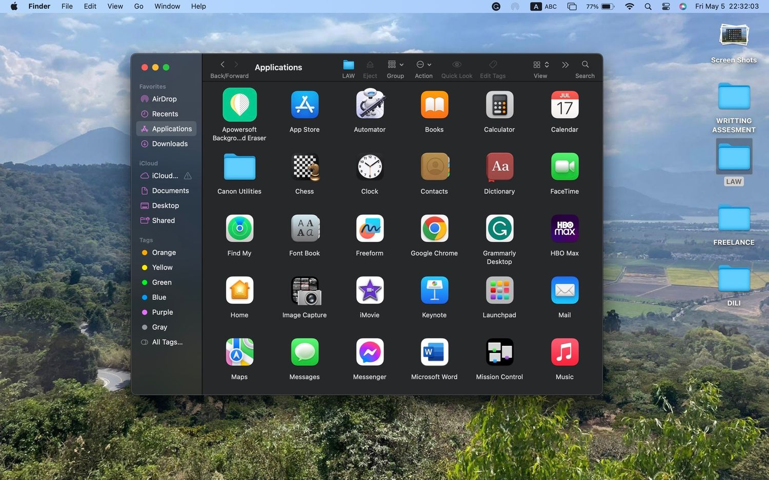Viewport: 769px width, 480px height.
Task: Select the Dictionary app icon
Action: coord(499,167)
